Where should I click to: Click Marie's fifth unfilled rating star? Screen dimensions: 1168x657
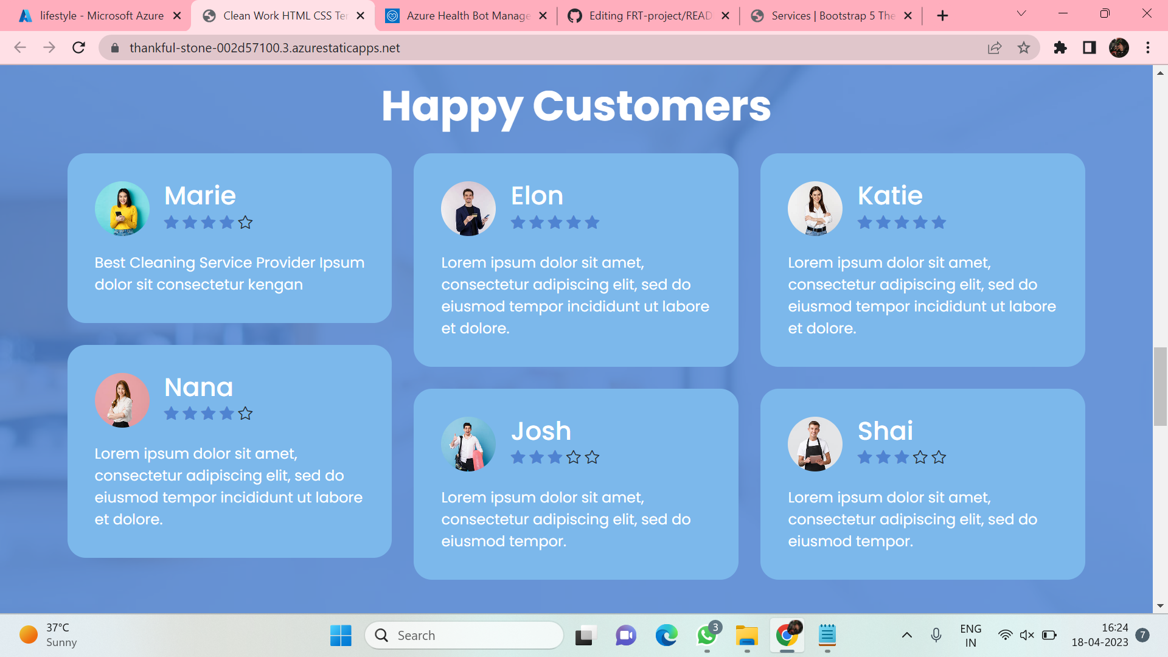pyautogui.click(x=245, y=223)
